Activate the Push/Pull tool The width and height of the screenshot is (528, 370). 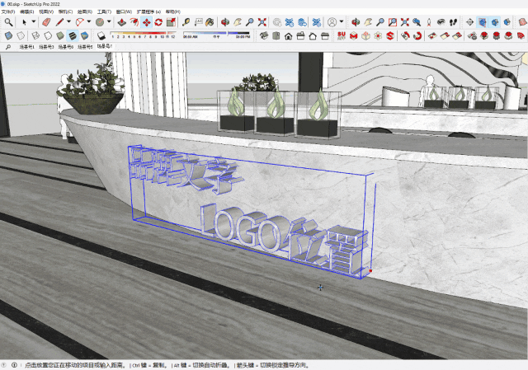coord(122,22)
